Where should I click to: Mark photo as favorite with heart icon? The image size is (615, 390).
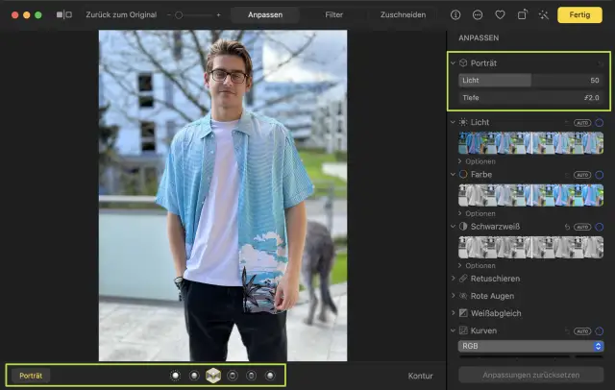point(500,15)
